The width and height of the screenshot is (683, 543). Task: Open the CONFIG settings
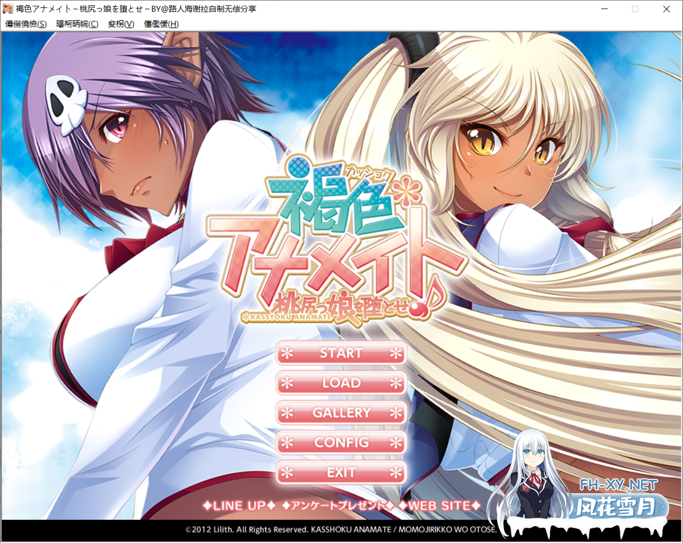[x=341, y=442]
